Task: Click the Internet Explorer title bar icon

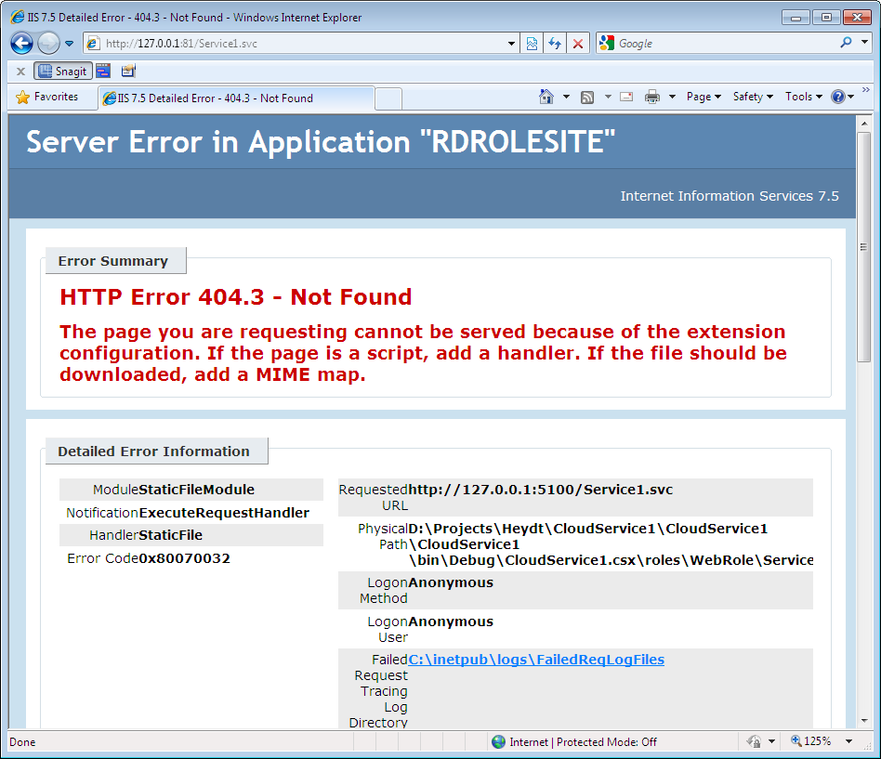Action: click(x=18, y=17)
